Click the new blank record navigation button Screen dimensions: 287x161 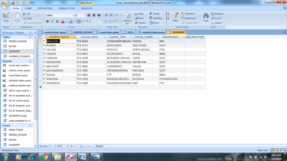tap(75, 146)
